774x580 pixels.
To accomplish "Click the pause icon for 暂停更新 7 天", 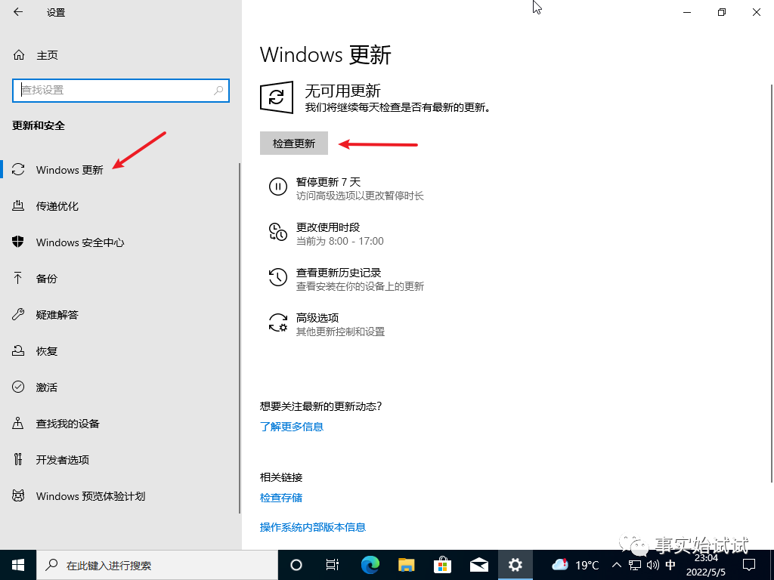I will coord(278,187).
